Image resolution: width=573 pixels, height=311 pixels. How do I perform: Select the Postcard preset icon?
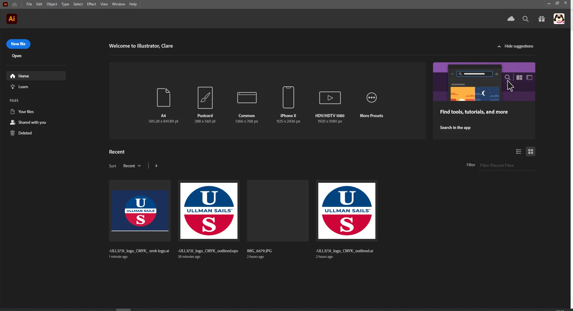tap(205, 98)
